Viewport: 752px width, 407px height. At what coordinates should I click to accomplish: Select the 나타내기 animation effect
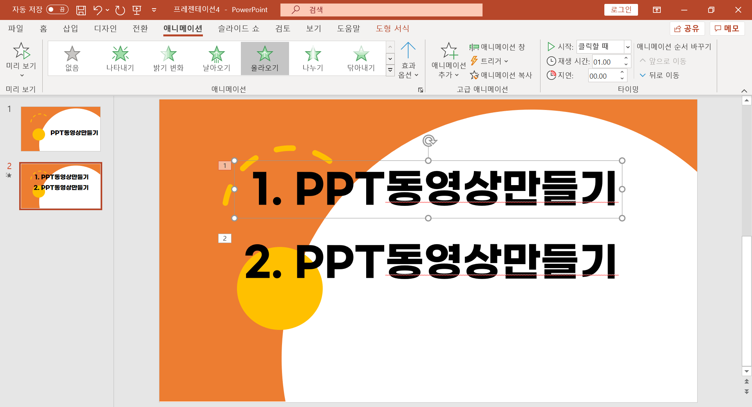(120, 58)
